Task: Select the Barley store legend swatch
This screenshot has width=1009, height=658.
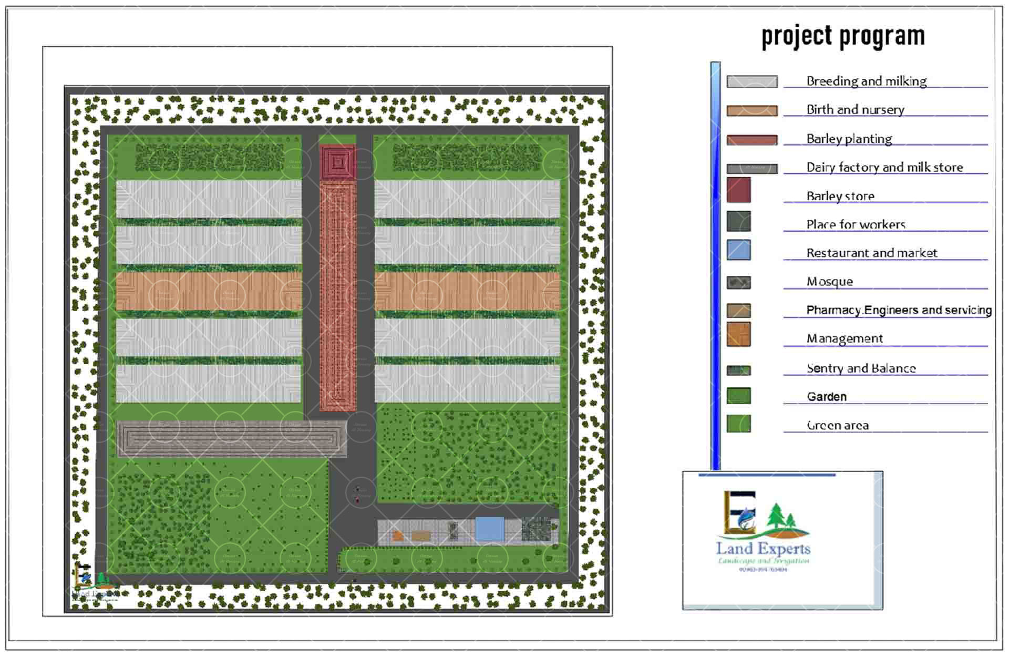Action: coord(738,190)
